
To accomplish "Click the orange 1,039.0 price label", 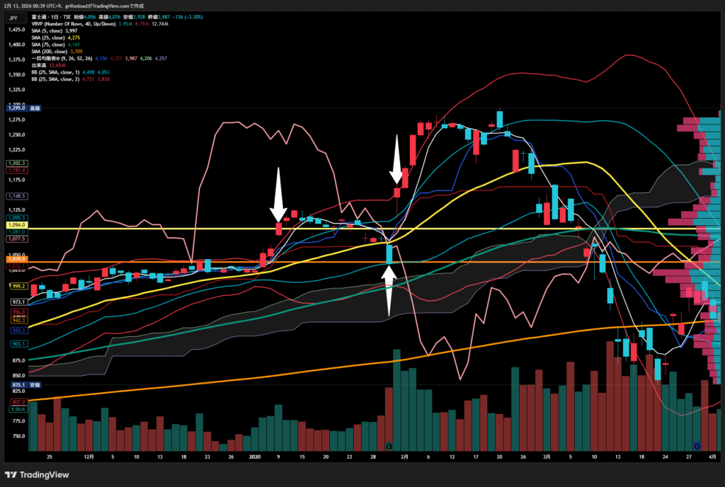I will click(x=14, y=259).
